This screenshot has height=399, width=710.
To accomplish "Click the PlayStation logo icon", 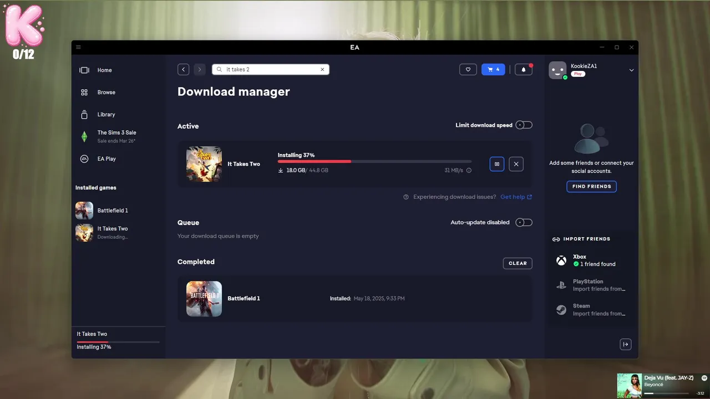I will click(x=561, y=285).
